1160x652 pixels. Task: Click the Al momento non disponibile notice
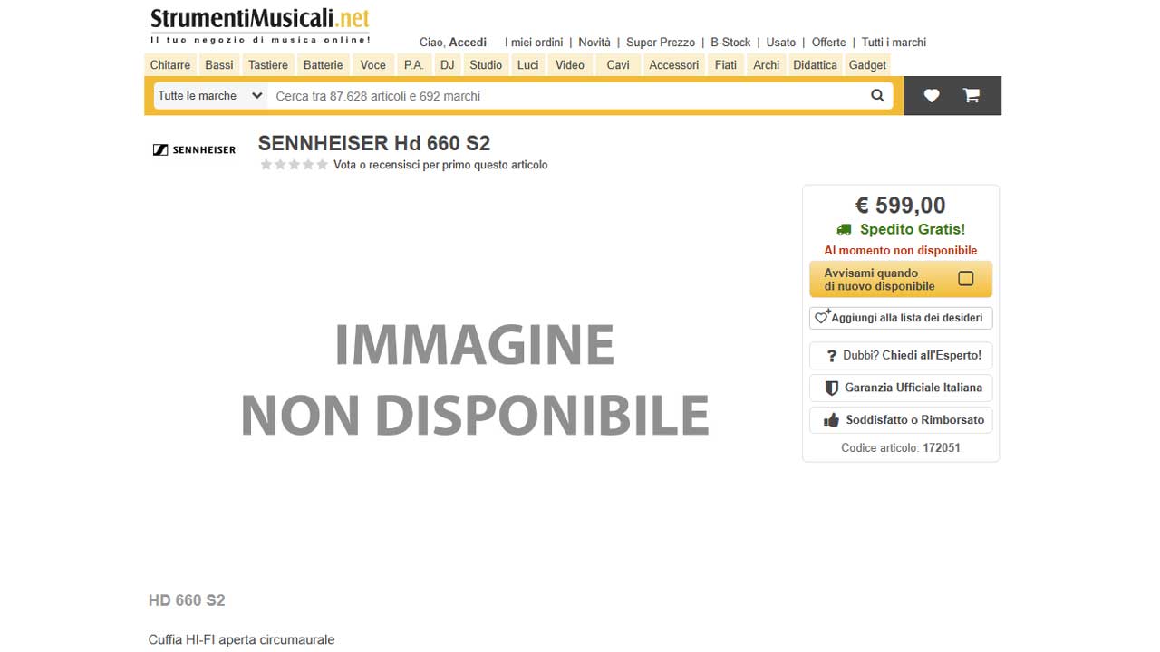tap(901, 250)
